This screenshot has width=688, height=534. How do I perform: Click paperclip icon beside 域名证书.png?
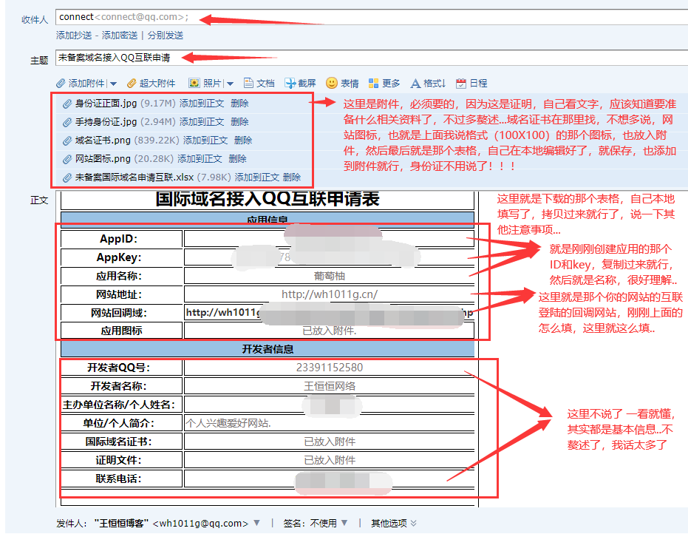click(x=67, y=141)
